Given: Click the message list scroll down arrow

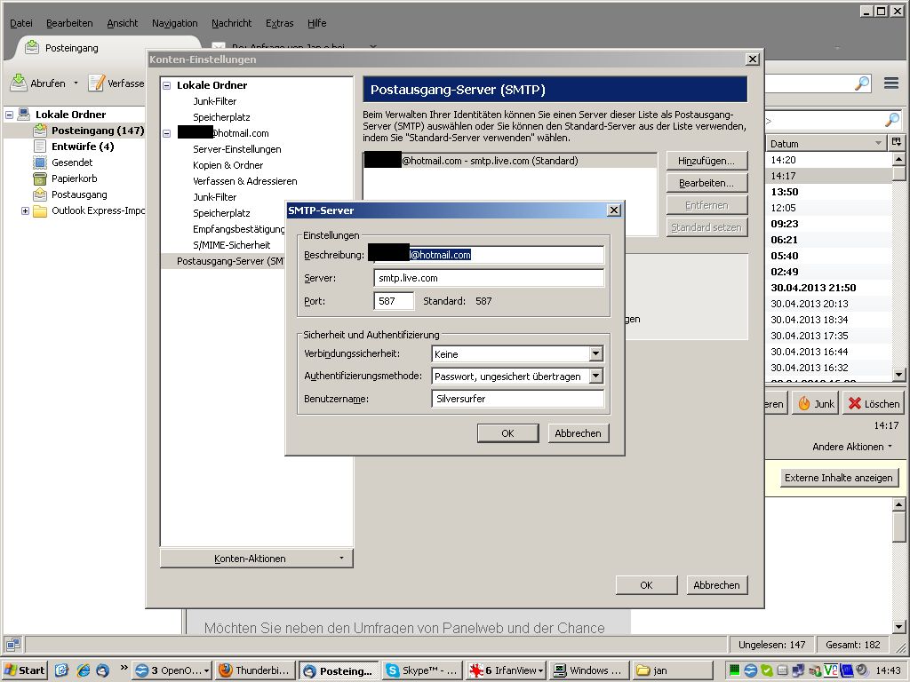Looking at the screenshot, I should point(898,375).
